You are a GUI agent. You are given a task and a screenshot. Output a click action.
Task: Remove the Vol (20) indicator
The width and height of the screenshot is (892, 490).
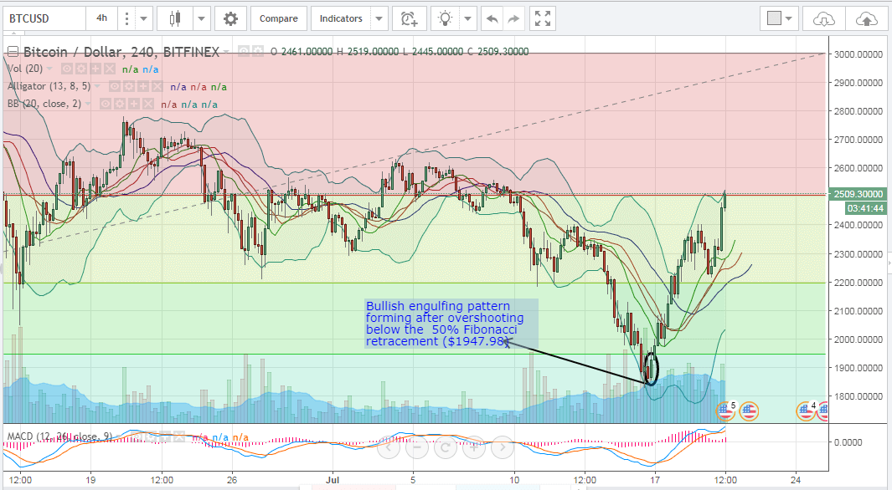[x=110, y=69]
